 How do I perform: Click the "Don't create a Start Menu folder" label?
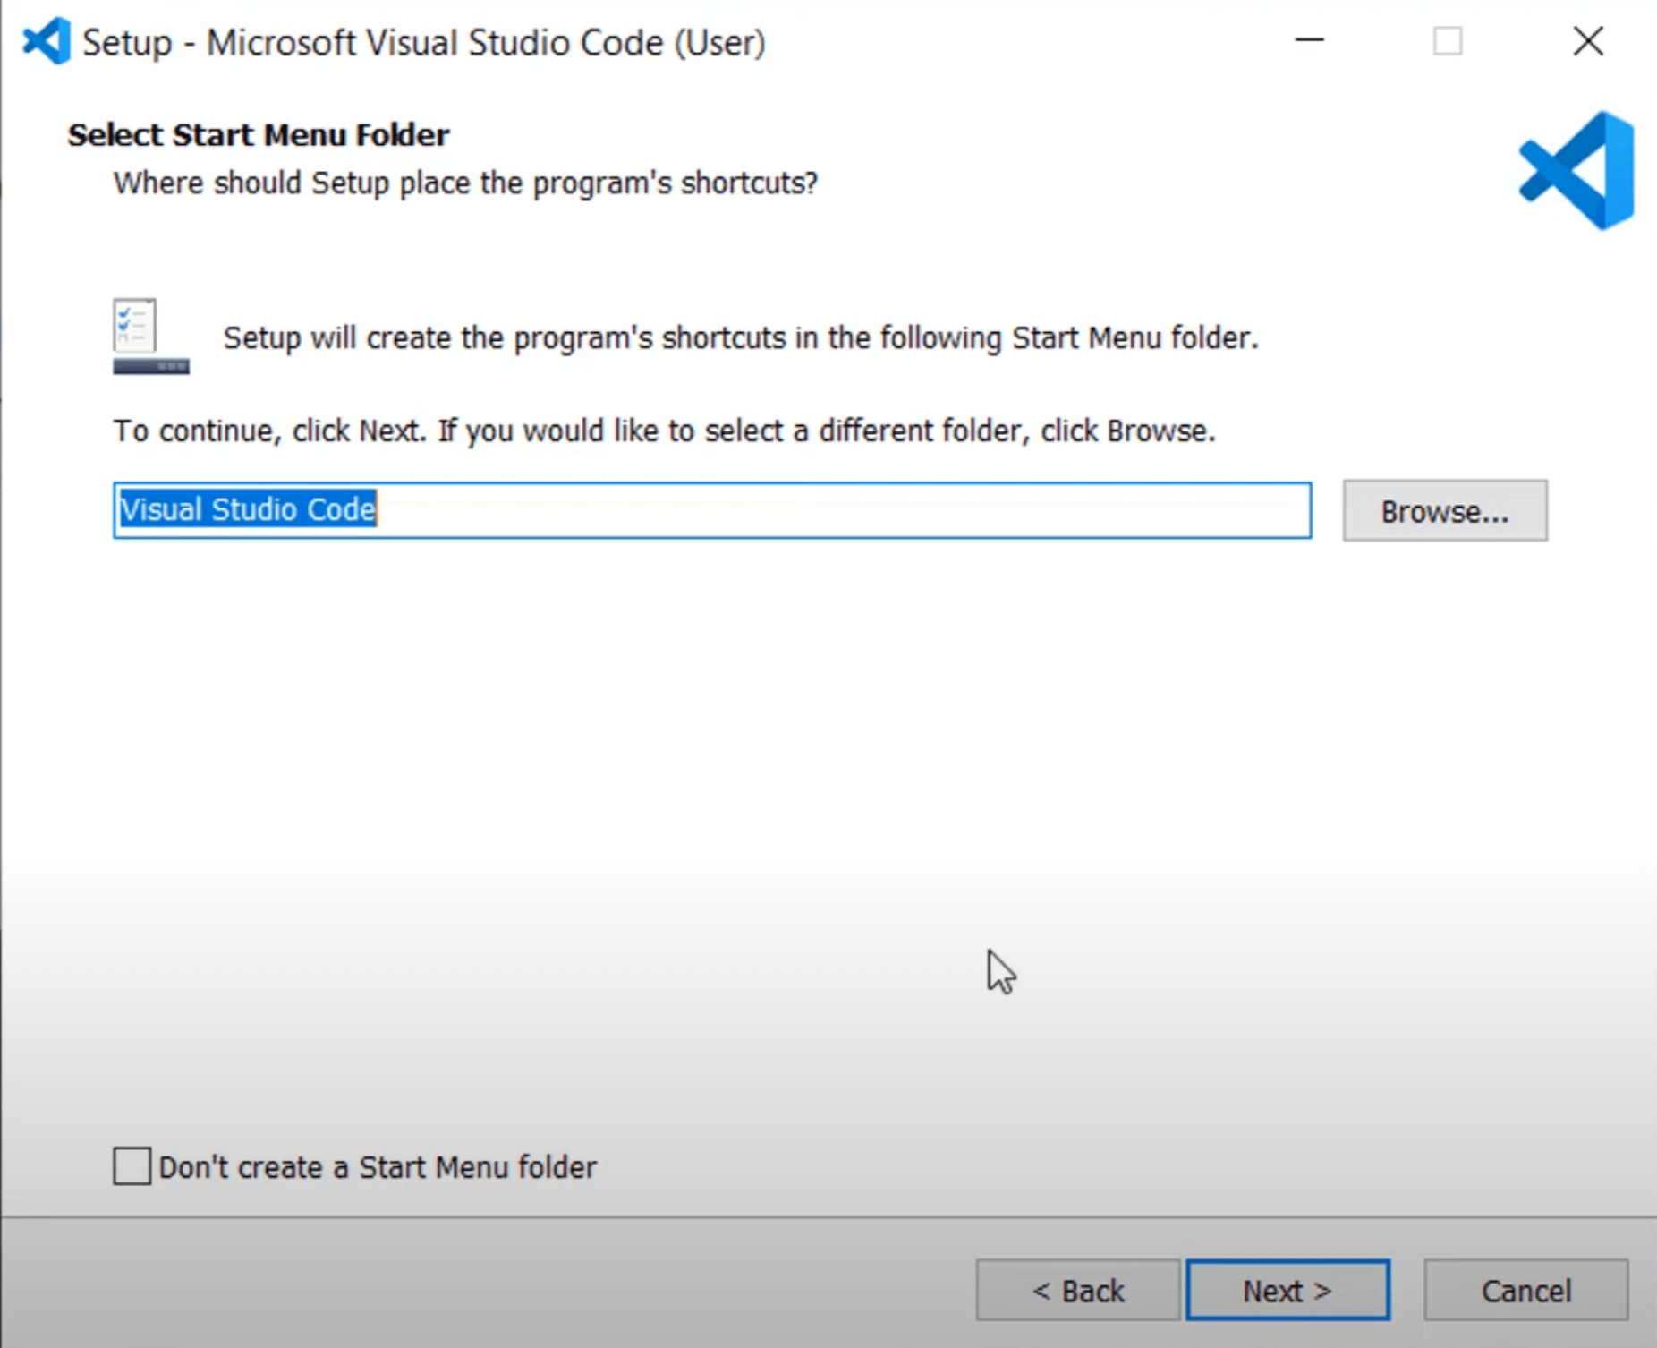(x=377, y=1167)
